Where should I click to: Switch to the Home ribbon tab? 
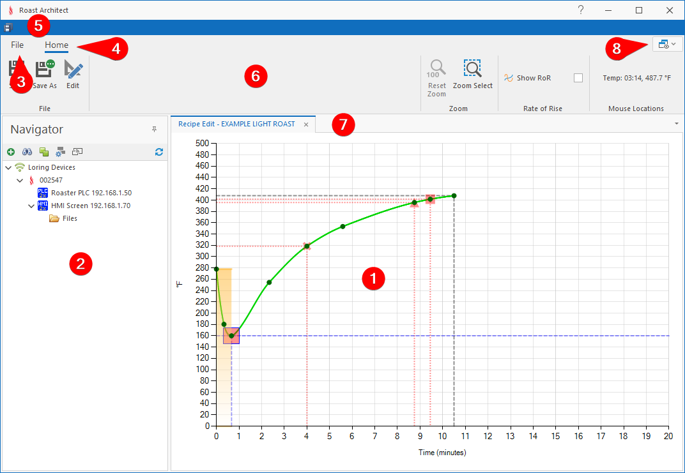click(56, 45)
